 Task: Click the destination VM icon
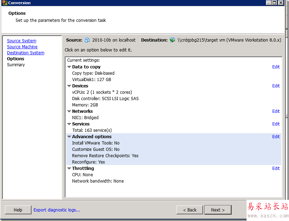(x=172, y=40)
